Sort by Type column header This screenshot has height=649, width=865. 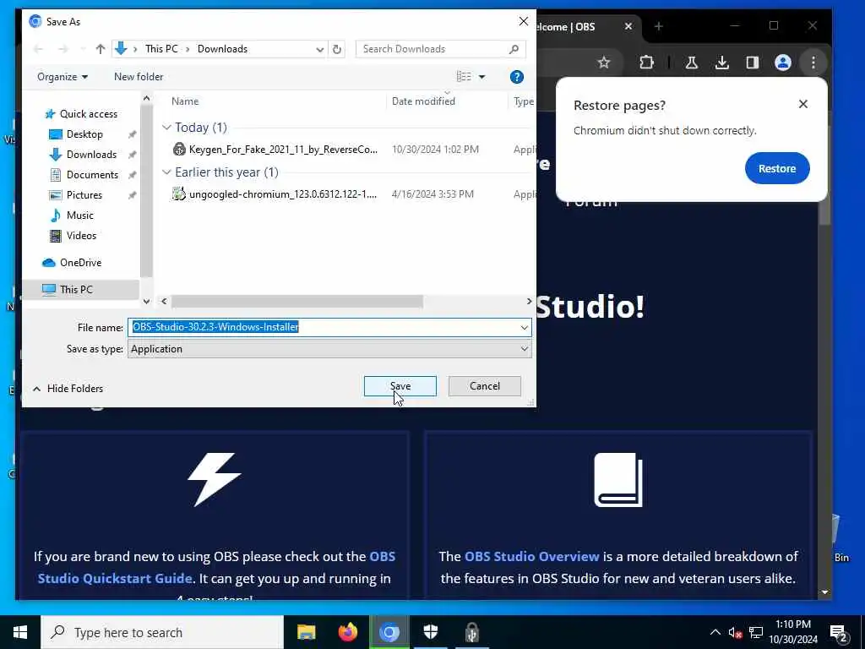[x=523, y=101]
